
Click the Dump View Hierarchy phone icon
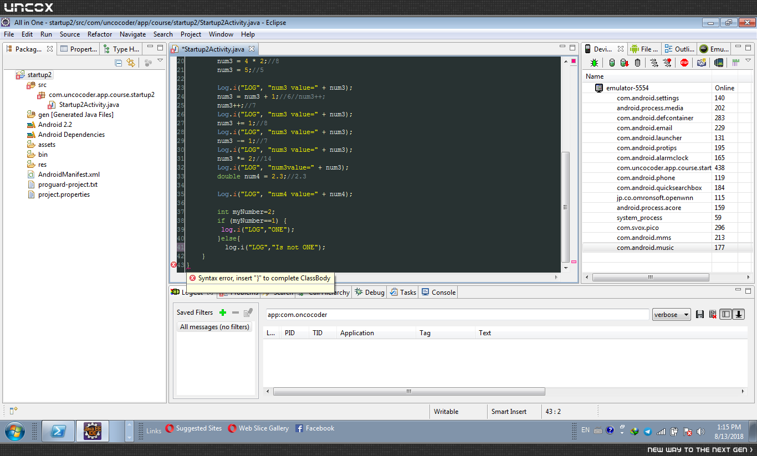point(719,63)
